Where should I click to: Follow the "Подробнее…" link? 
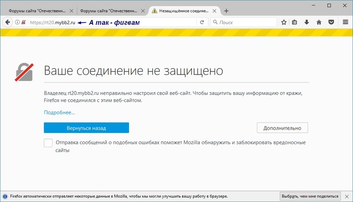tap(60, 112)
